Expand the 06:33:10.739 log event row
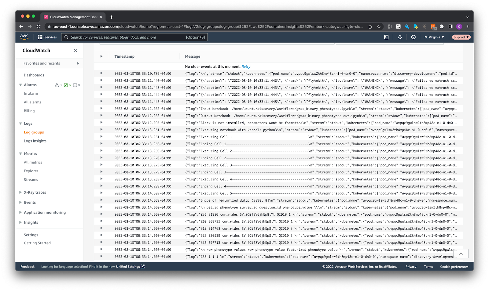This screenshot has height=291, width=489. (x=101, y=73)
